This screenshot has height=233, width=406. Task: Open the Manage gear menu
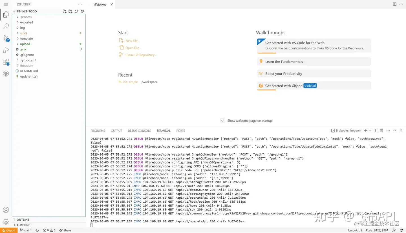6,222
